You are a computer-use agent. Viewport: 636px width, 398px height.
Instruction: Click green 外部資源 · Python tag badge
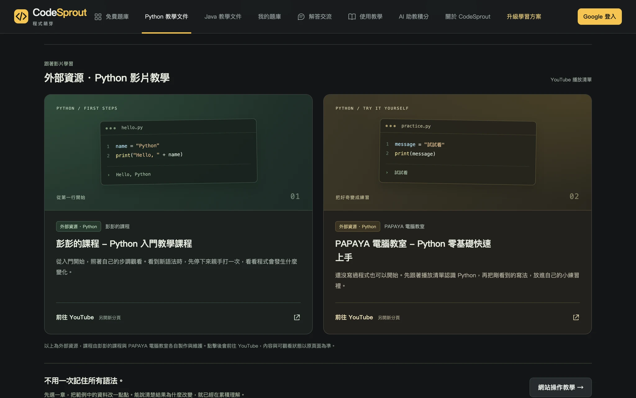click(x=79, y=227)
